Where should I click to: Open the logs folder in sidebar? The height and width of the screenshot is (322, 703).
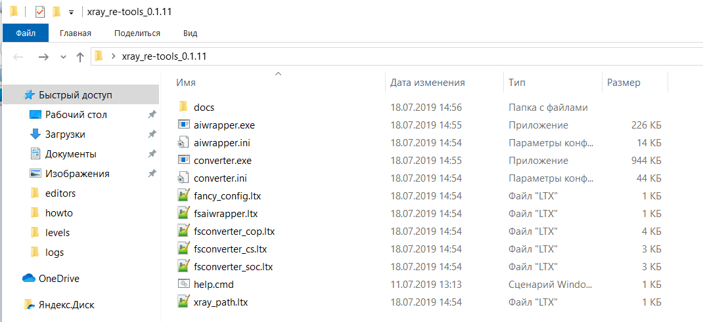pos(55,252)
